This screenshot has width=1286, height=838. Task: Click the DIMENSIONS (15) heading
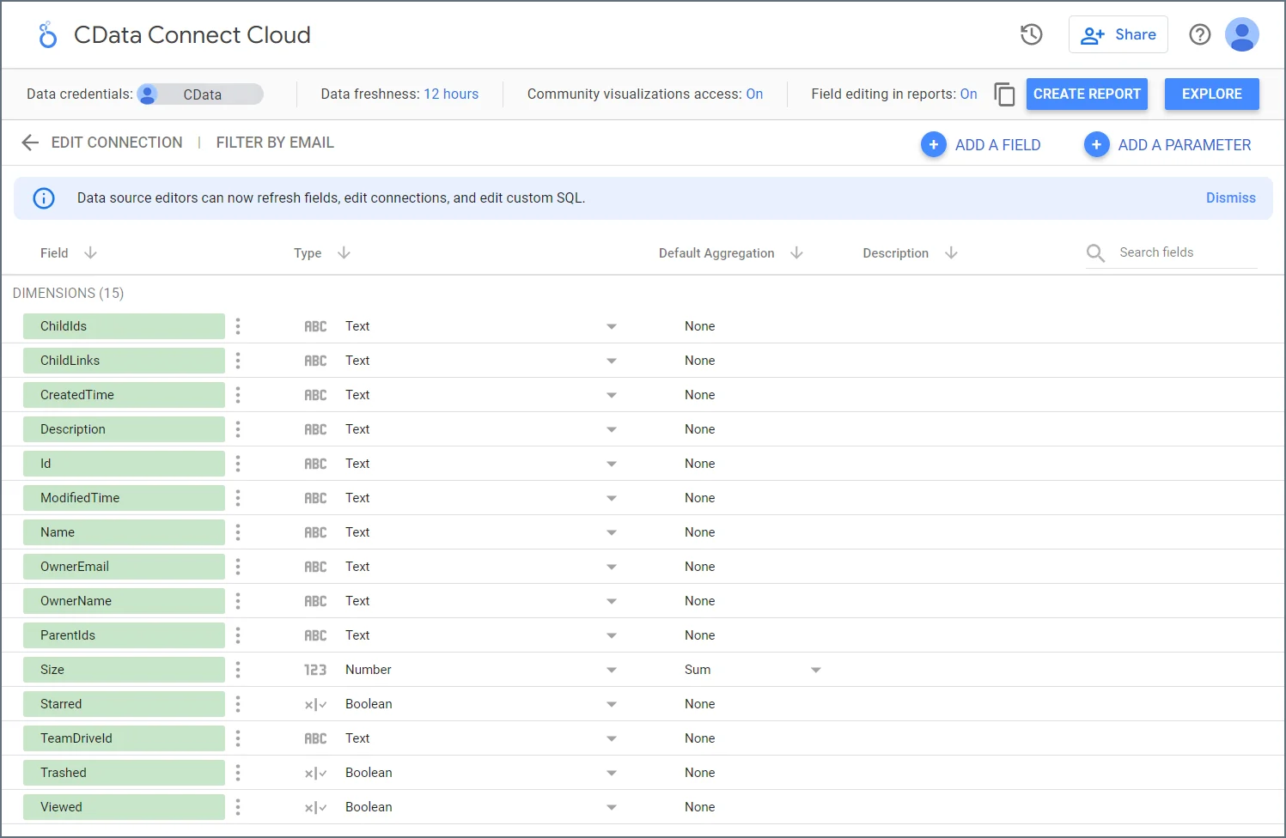[x=68, y=294]
